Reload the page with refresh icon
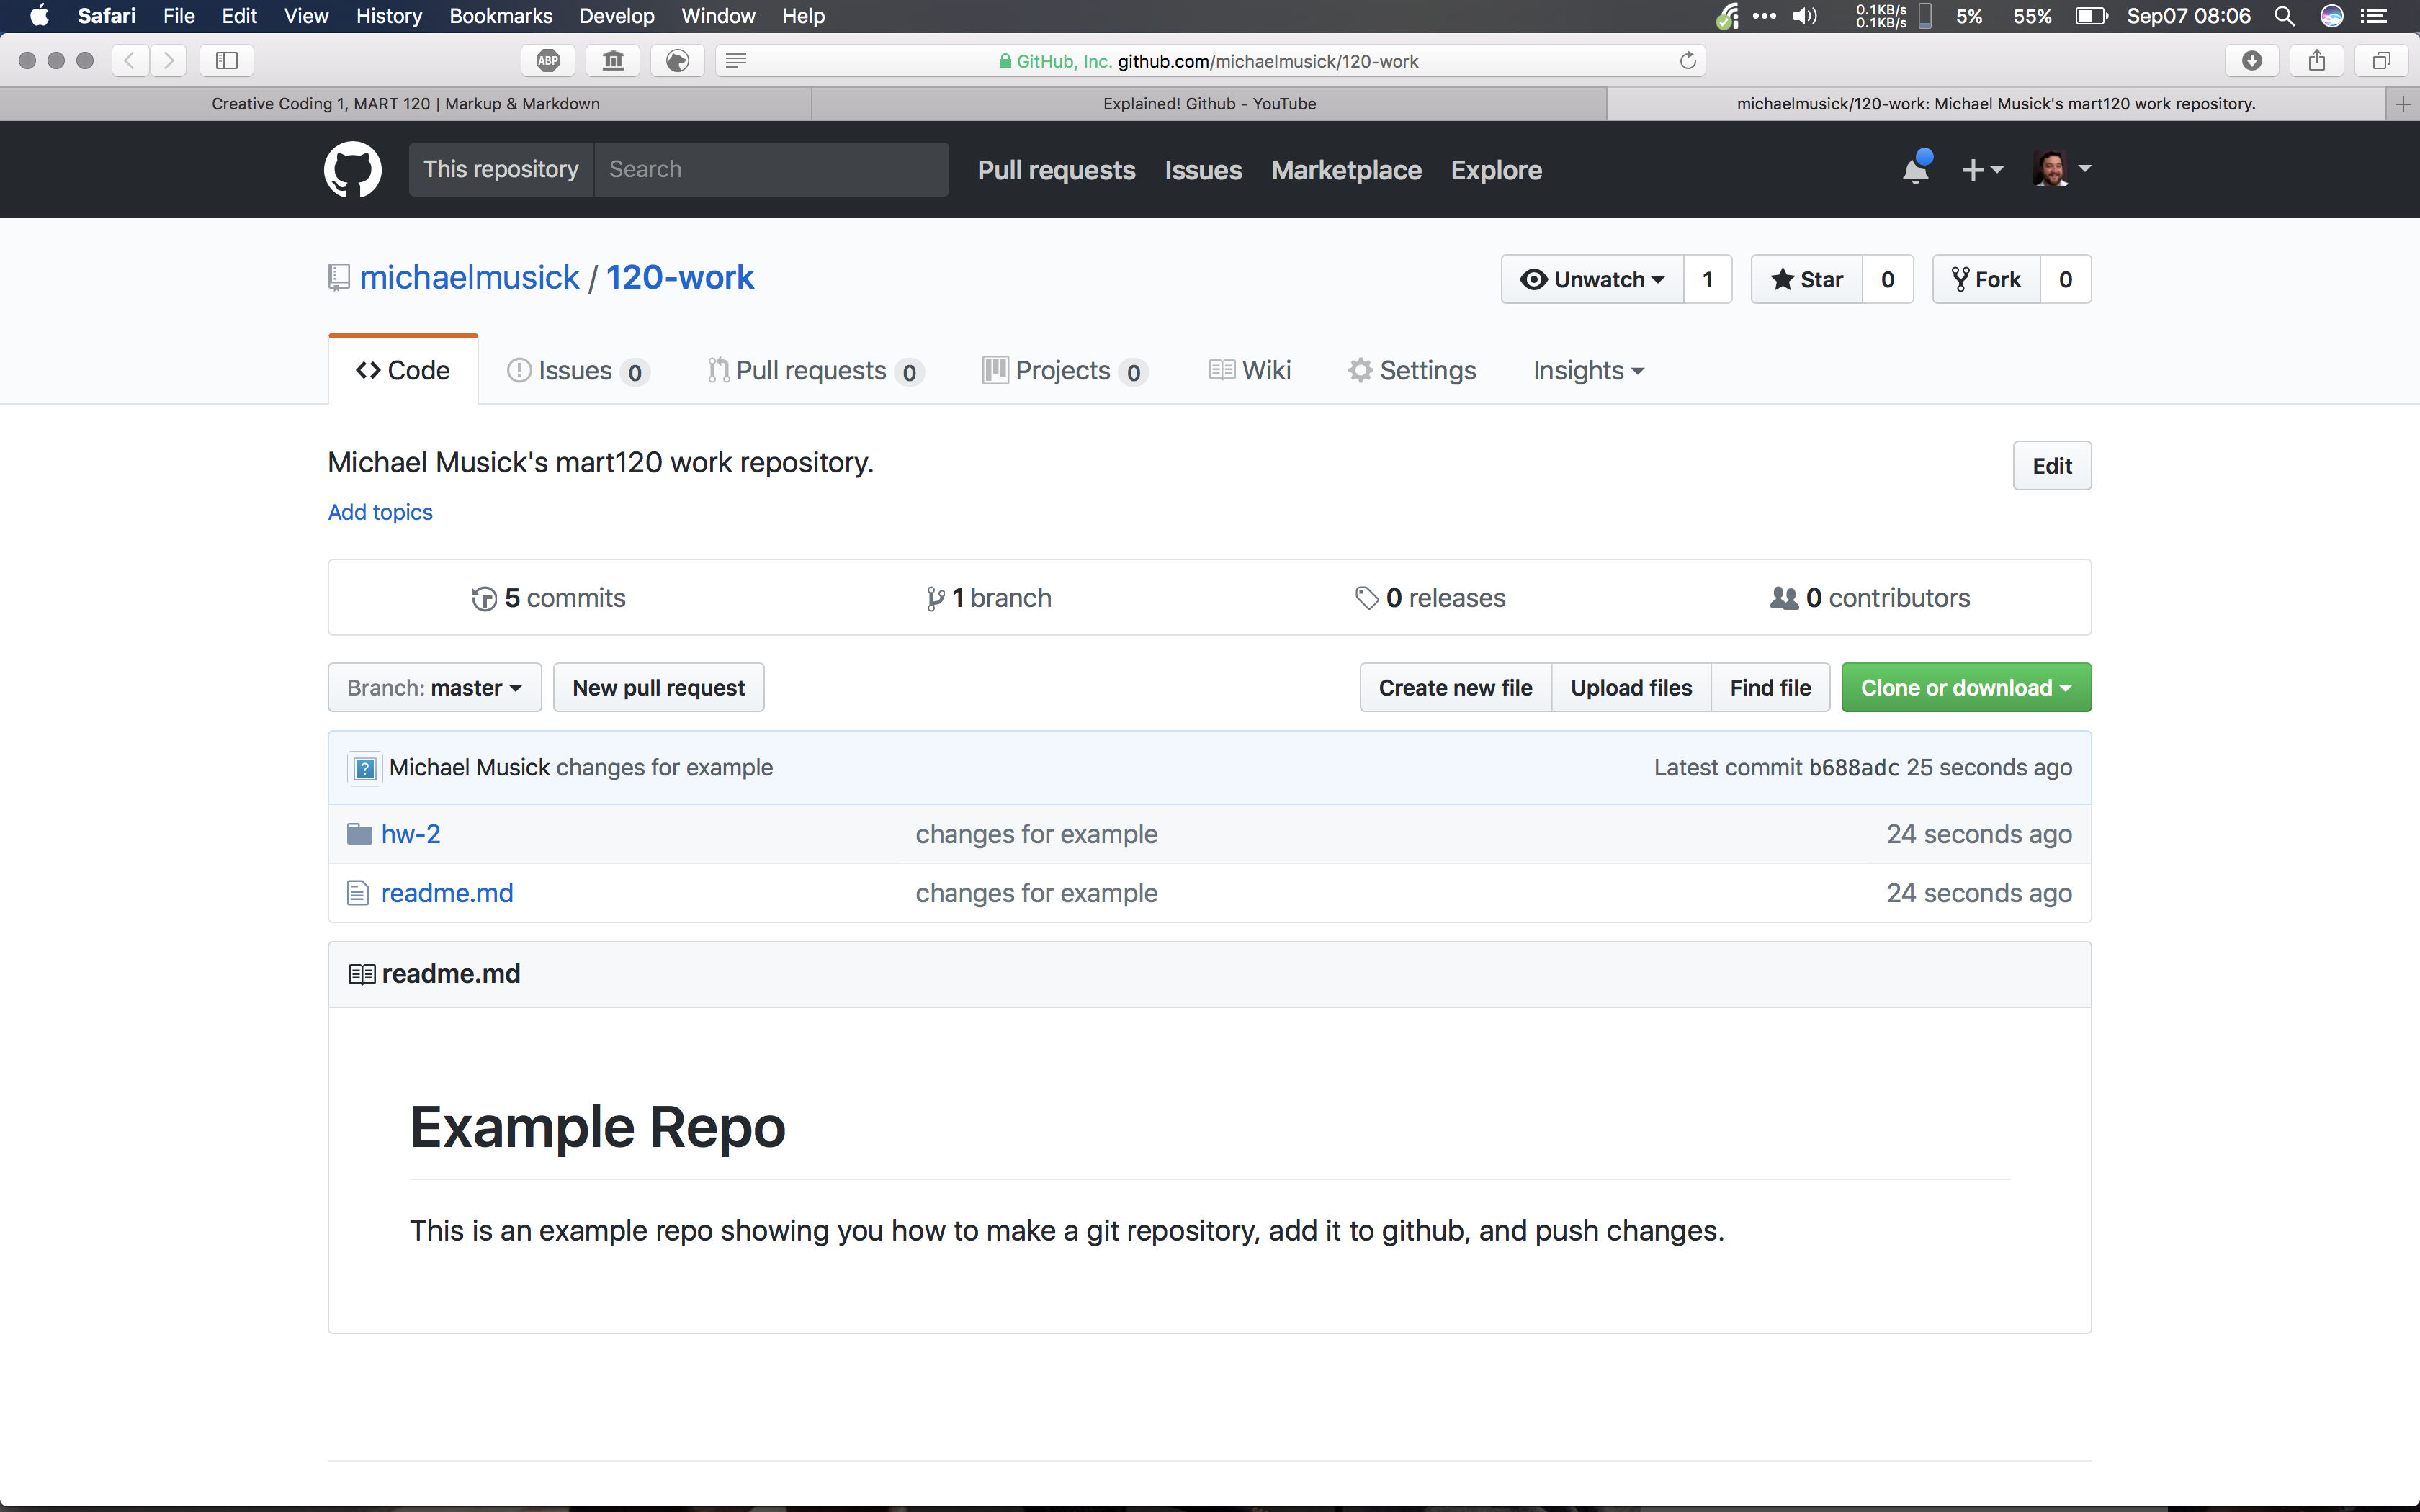This screenshot has height=1512, width=2420. (x=1688, y=61)
